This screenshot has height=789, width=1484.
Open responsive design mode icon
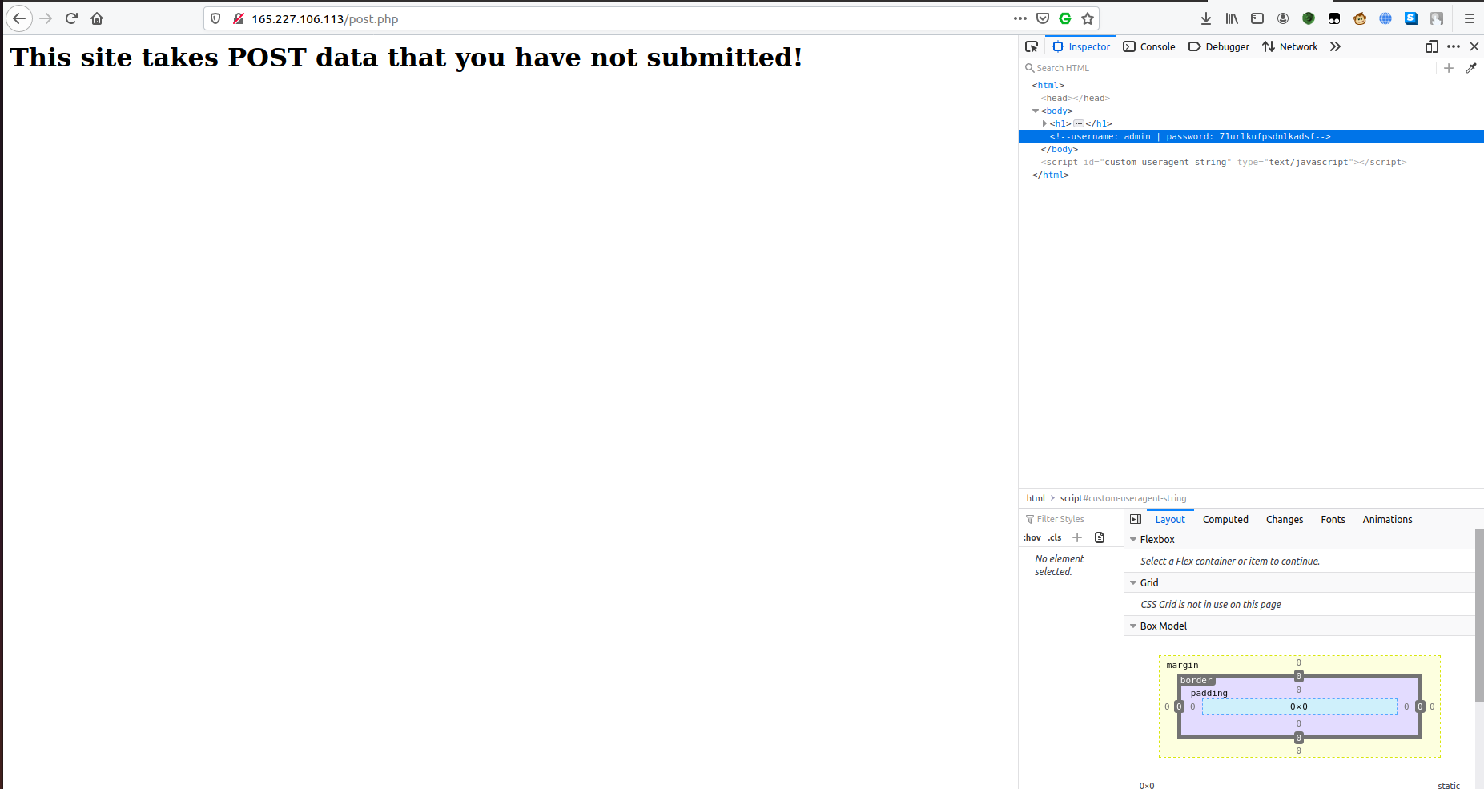pos(1432,46)
